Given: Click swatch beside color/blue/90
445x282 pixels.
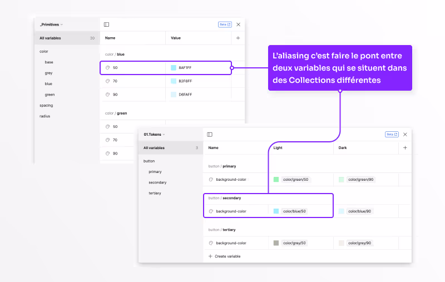Looking at the screenshot, I should (342, 211).
